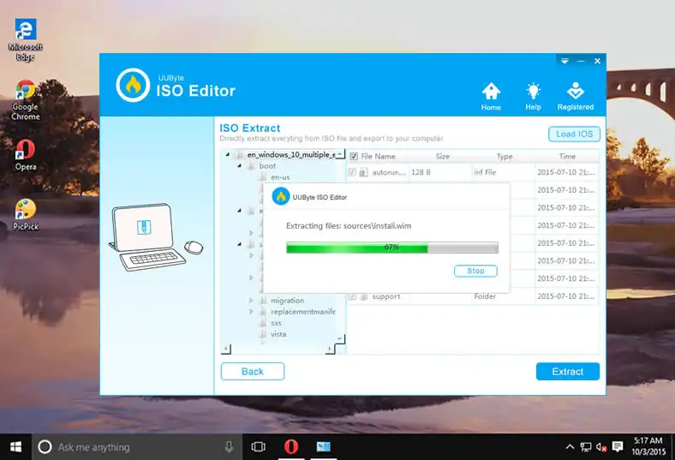The height and width of the screenshot is (460, 675).
Task: Click the UUByte flame logo in header
Action: click(x=133, y=85)
